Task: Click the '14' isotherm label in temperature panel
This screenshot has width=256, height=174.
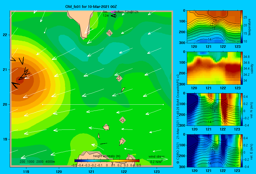Action: [210, 39]
